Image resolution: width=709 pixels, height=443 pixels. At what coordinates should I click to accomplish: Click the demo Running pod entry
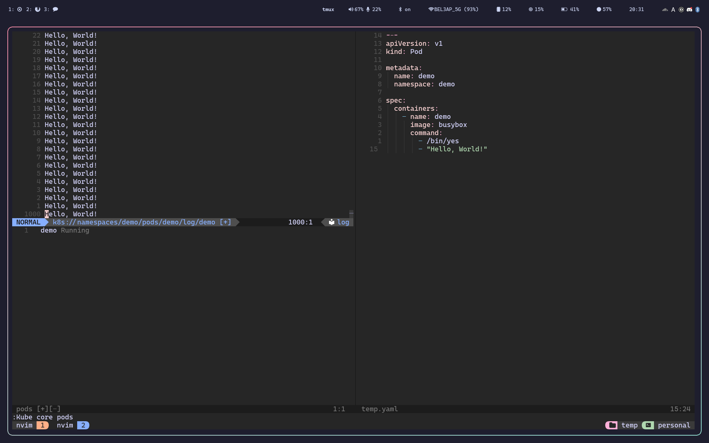coord(65,230)
